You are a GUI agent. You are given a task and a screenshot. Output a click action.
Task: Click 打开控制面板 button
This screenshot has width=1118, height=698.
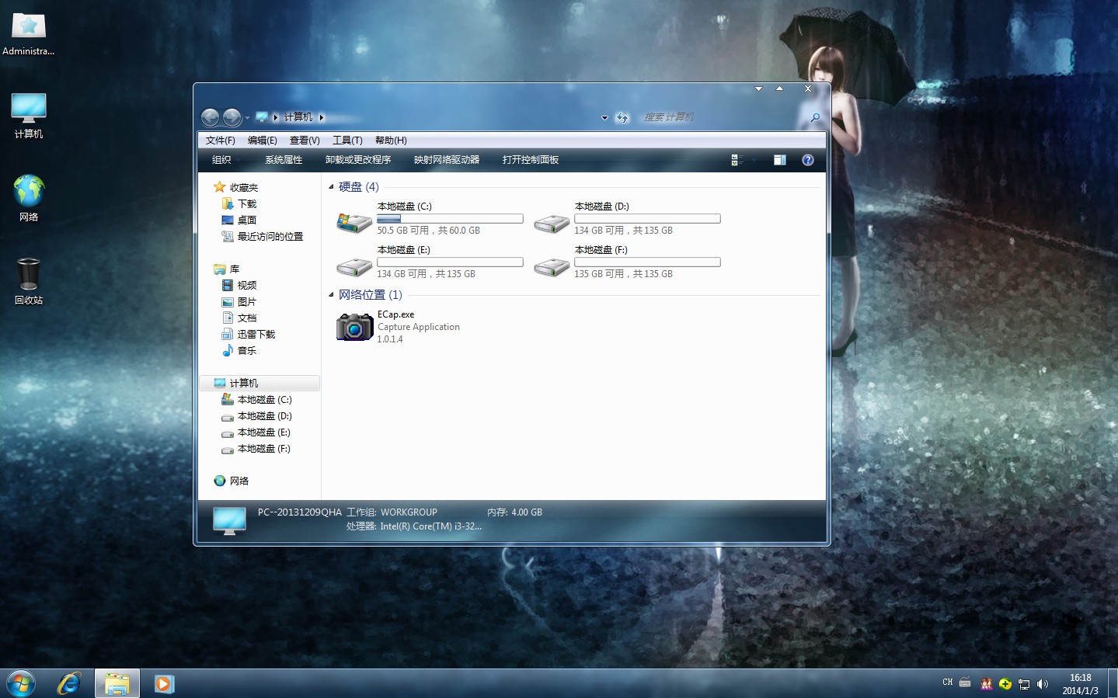click(x=531, y=160)
